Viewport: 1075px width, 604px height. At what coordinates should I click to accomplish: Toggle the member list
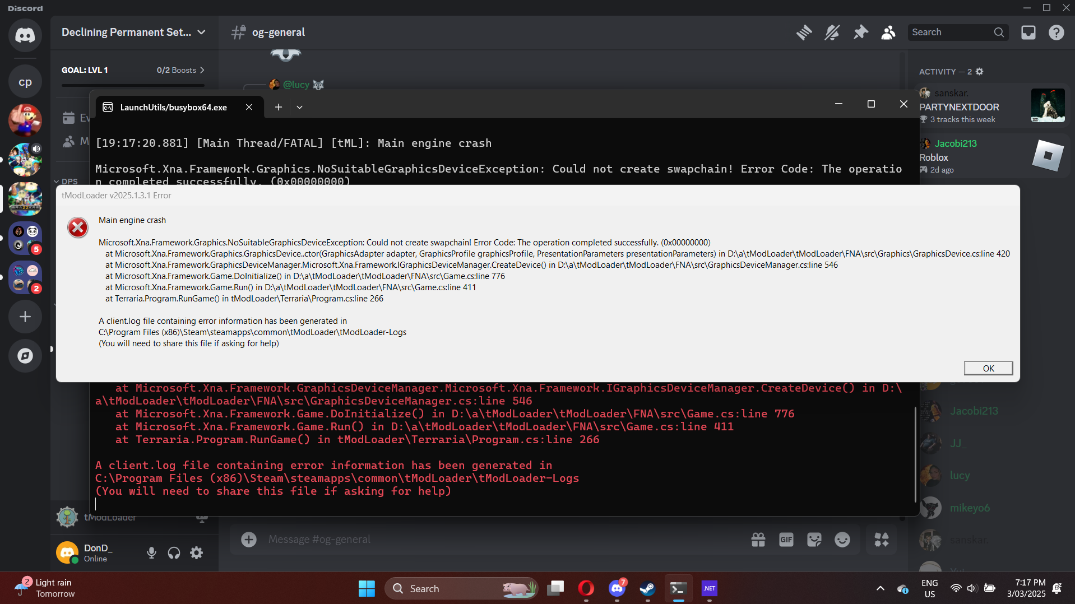click(x=888, y=32)
